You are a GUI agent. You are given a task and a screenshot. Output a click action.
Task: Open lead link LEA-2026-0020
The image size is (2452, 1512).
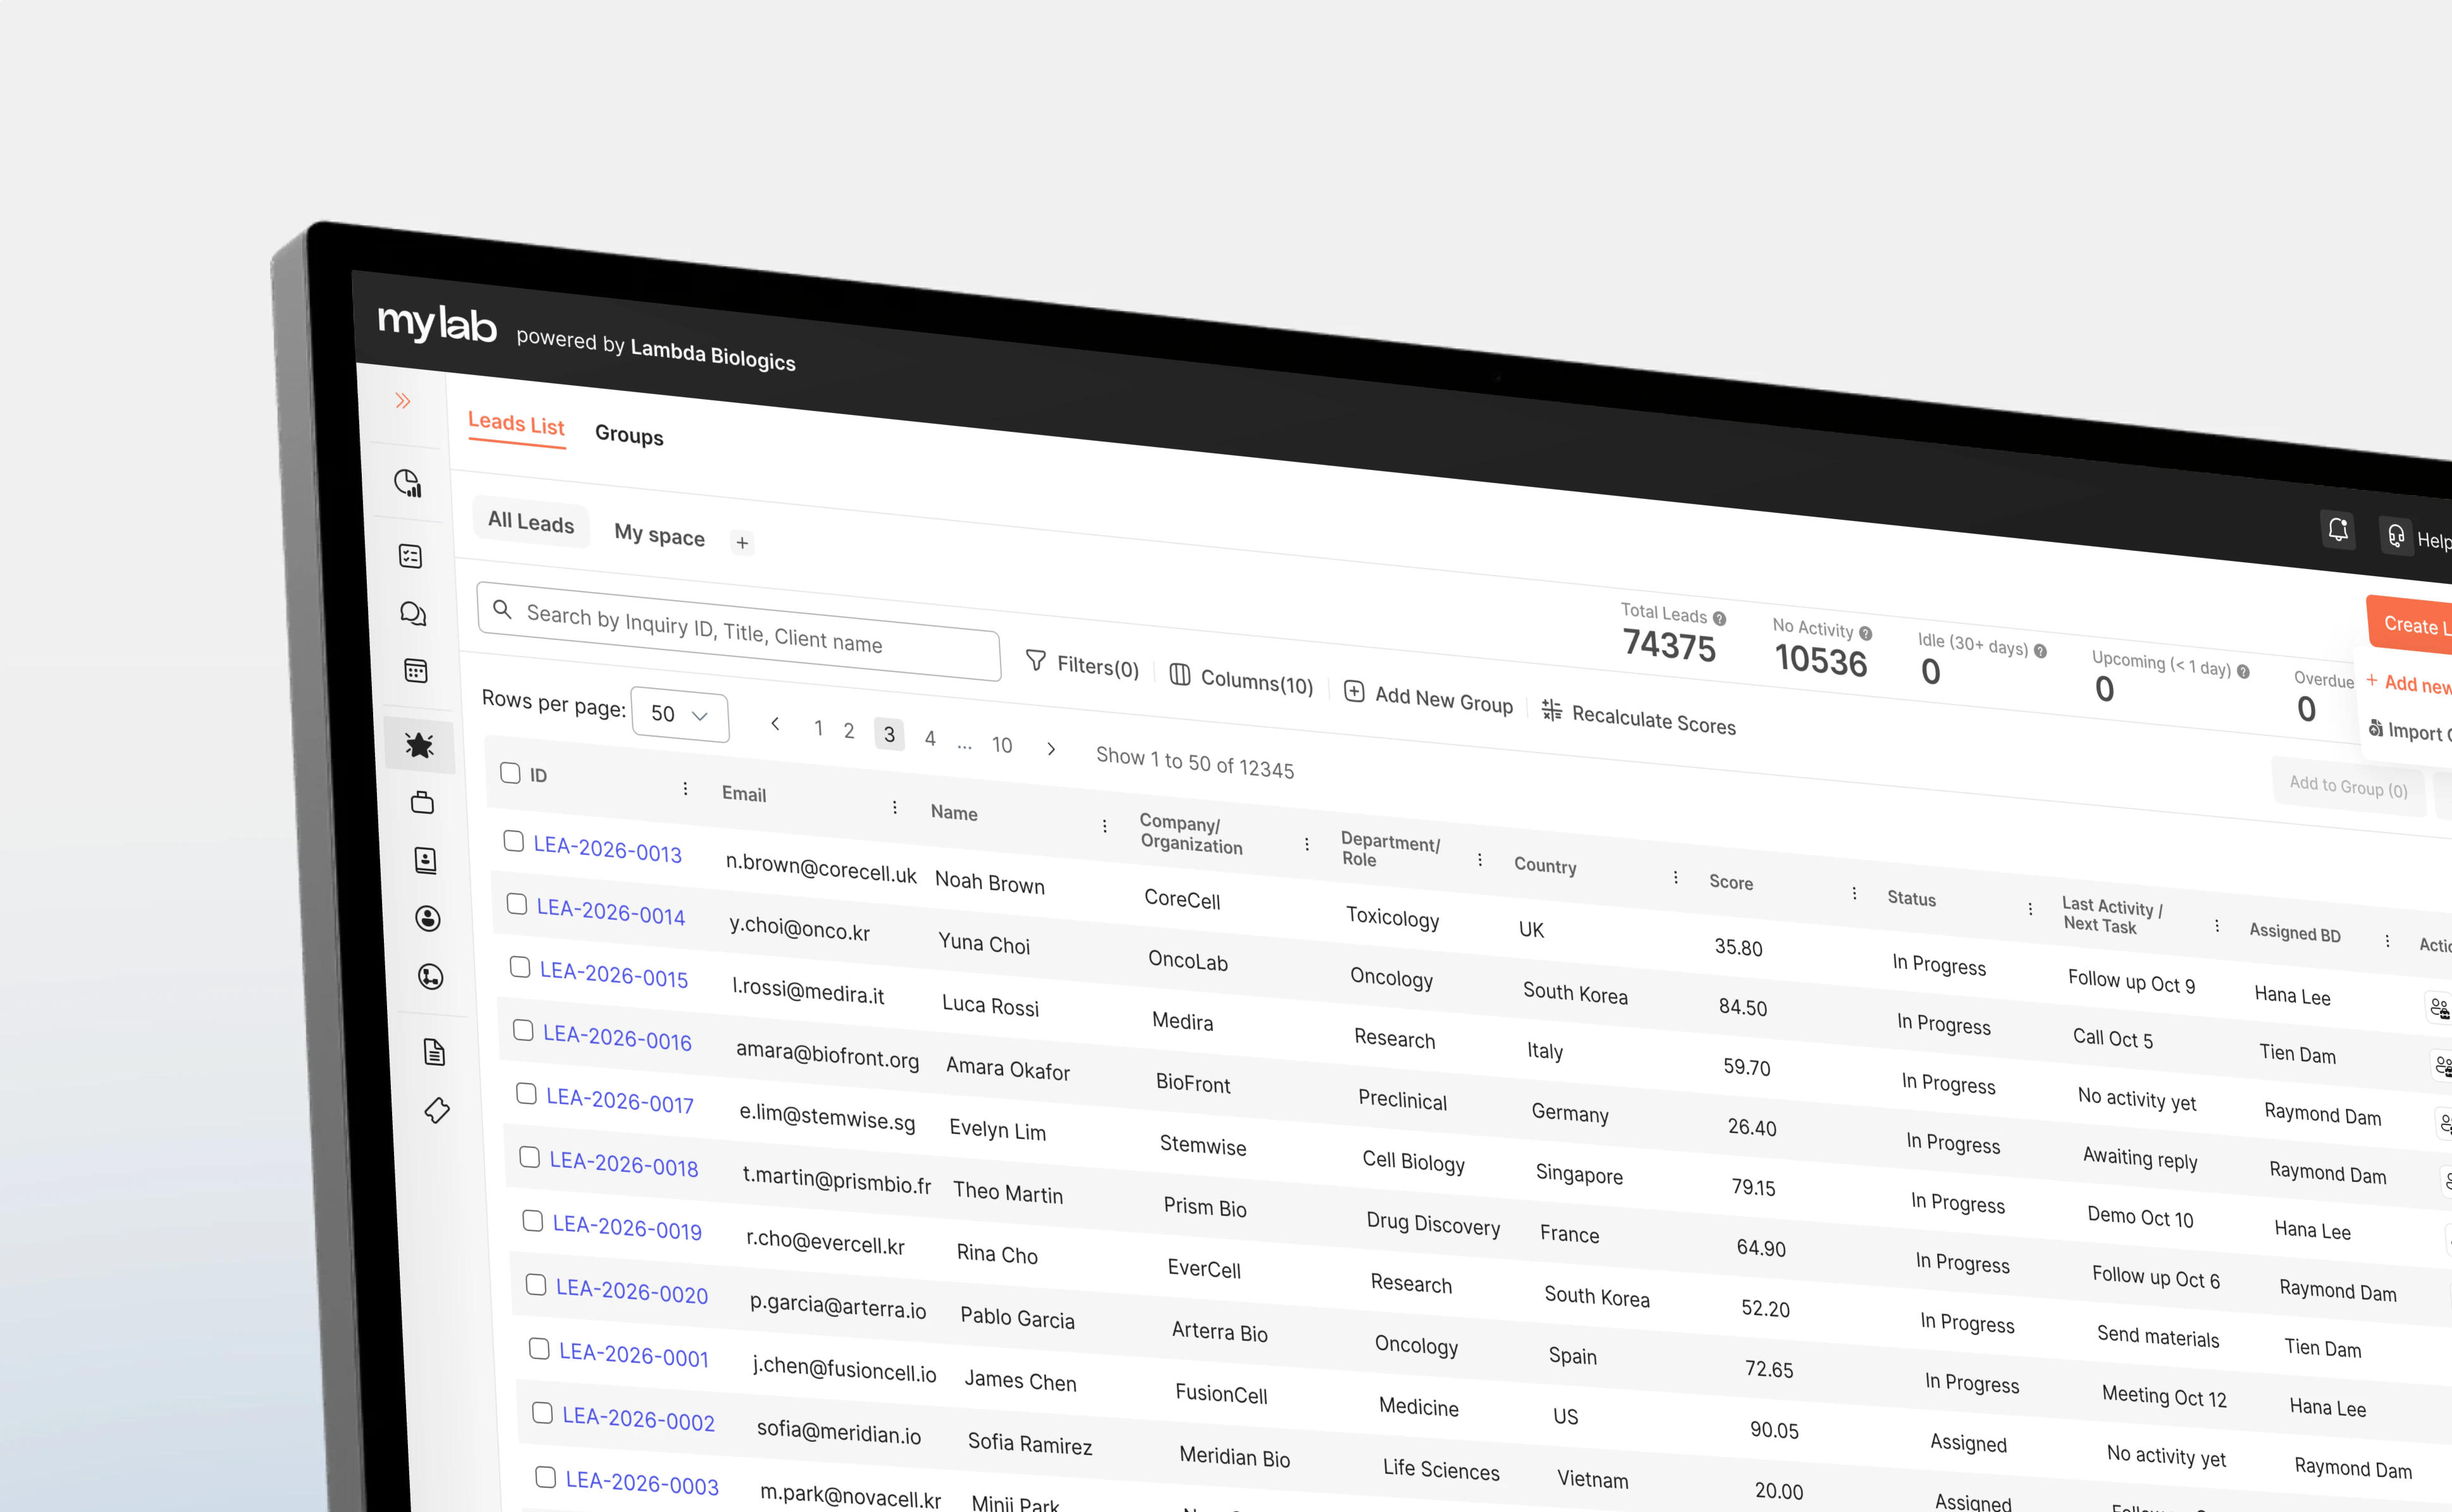[x=632, y=1291]
